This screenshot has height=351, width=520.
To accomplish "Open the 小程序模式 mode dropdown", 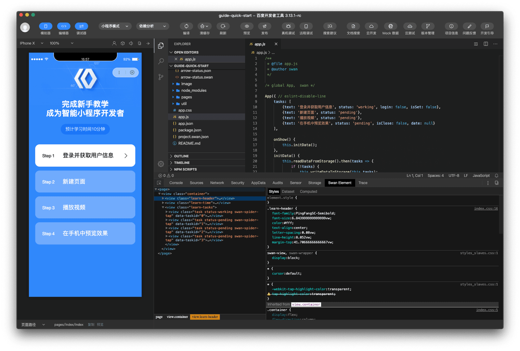I will pyautogui.click(x=115, y=26).
